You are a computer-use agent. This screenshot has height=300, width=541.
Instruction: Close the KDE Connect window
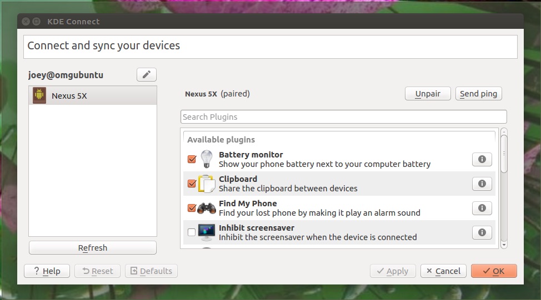(26, 22)
